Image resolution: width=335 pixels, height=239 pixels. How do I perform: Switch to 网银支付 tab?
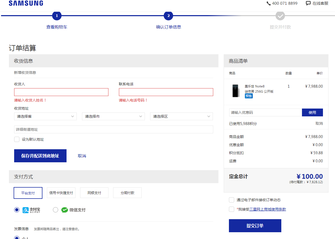(x=94, y=193)
